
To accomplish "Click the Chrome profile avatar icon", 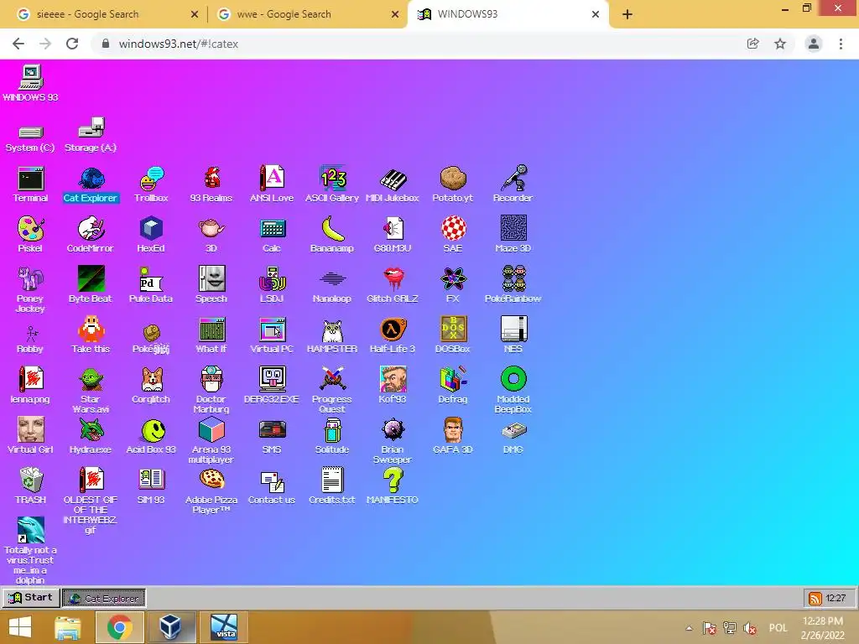I will [x=814, y=44].
